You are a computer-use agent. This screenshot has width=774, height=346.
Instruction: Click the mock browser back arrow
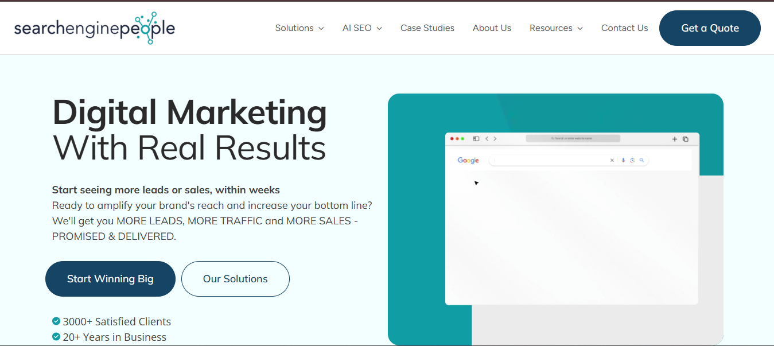pos(487,139)
